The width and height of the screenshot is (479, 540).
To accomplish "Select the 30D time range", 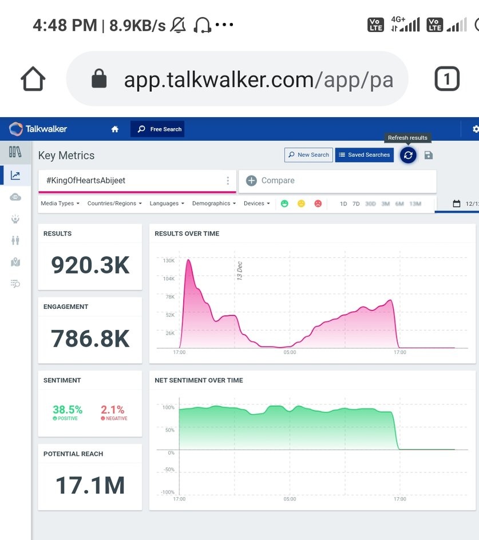I will 370,204.
